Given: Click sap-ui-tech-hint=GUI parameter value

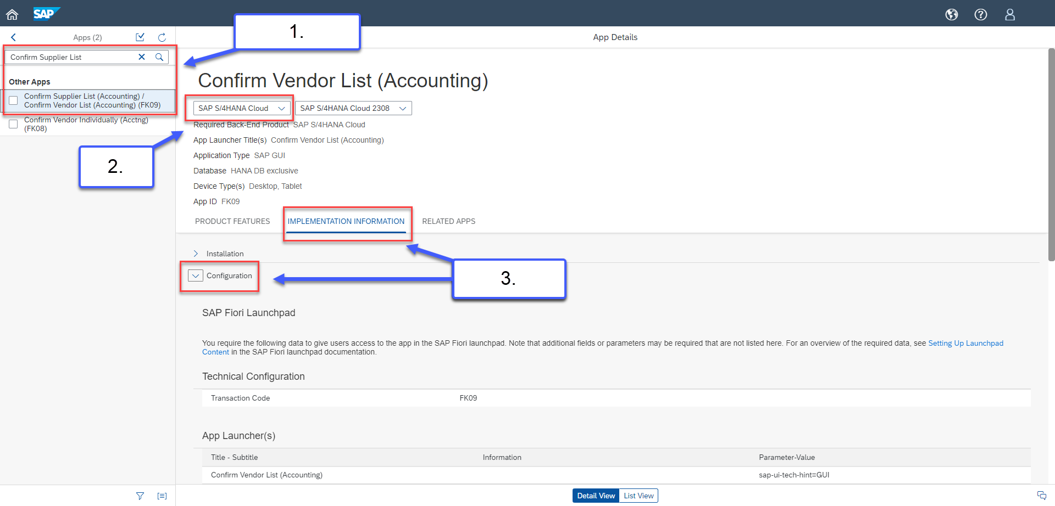Looking at the screenshot, I should tap(794, 475).
